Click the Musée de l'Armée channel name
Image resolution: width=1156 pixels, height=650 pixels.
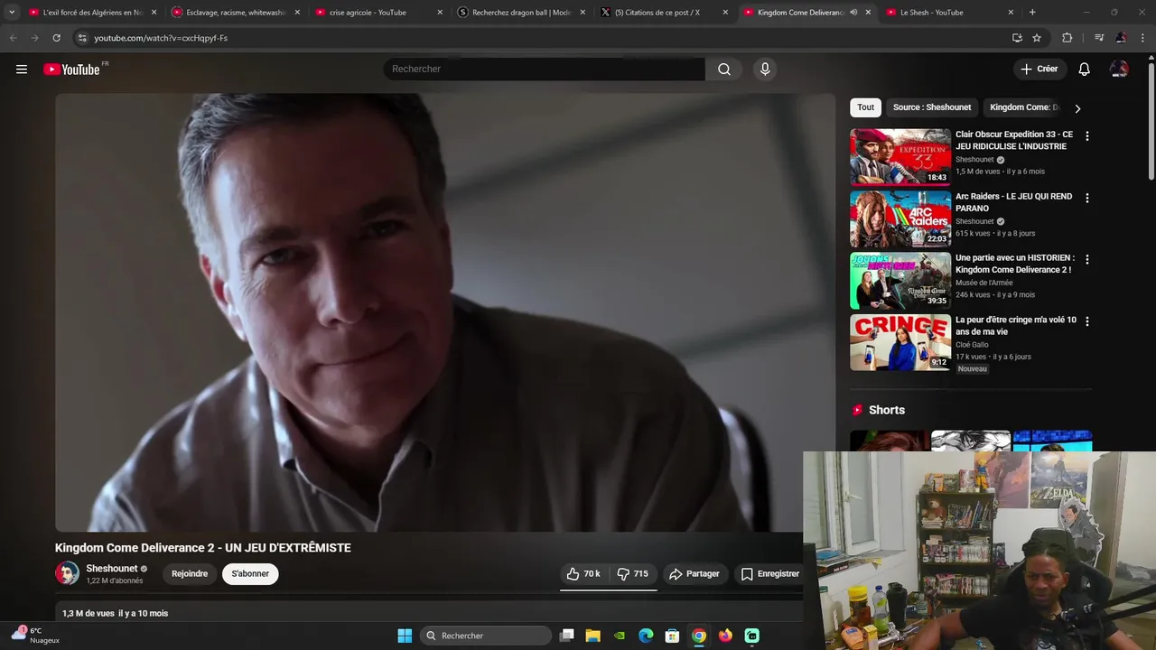[984, 283]
